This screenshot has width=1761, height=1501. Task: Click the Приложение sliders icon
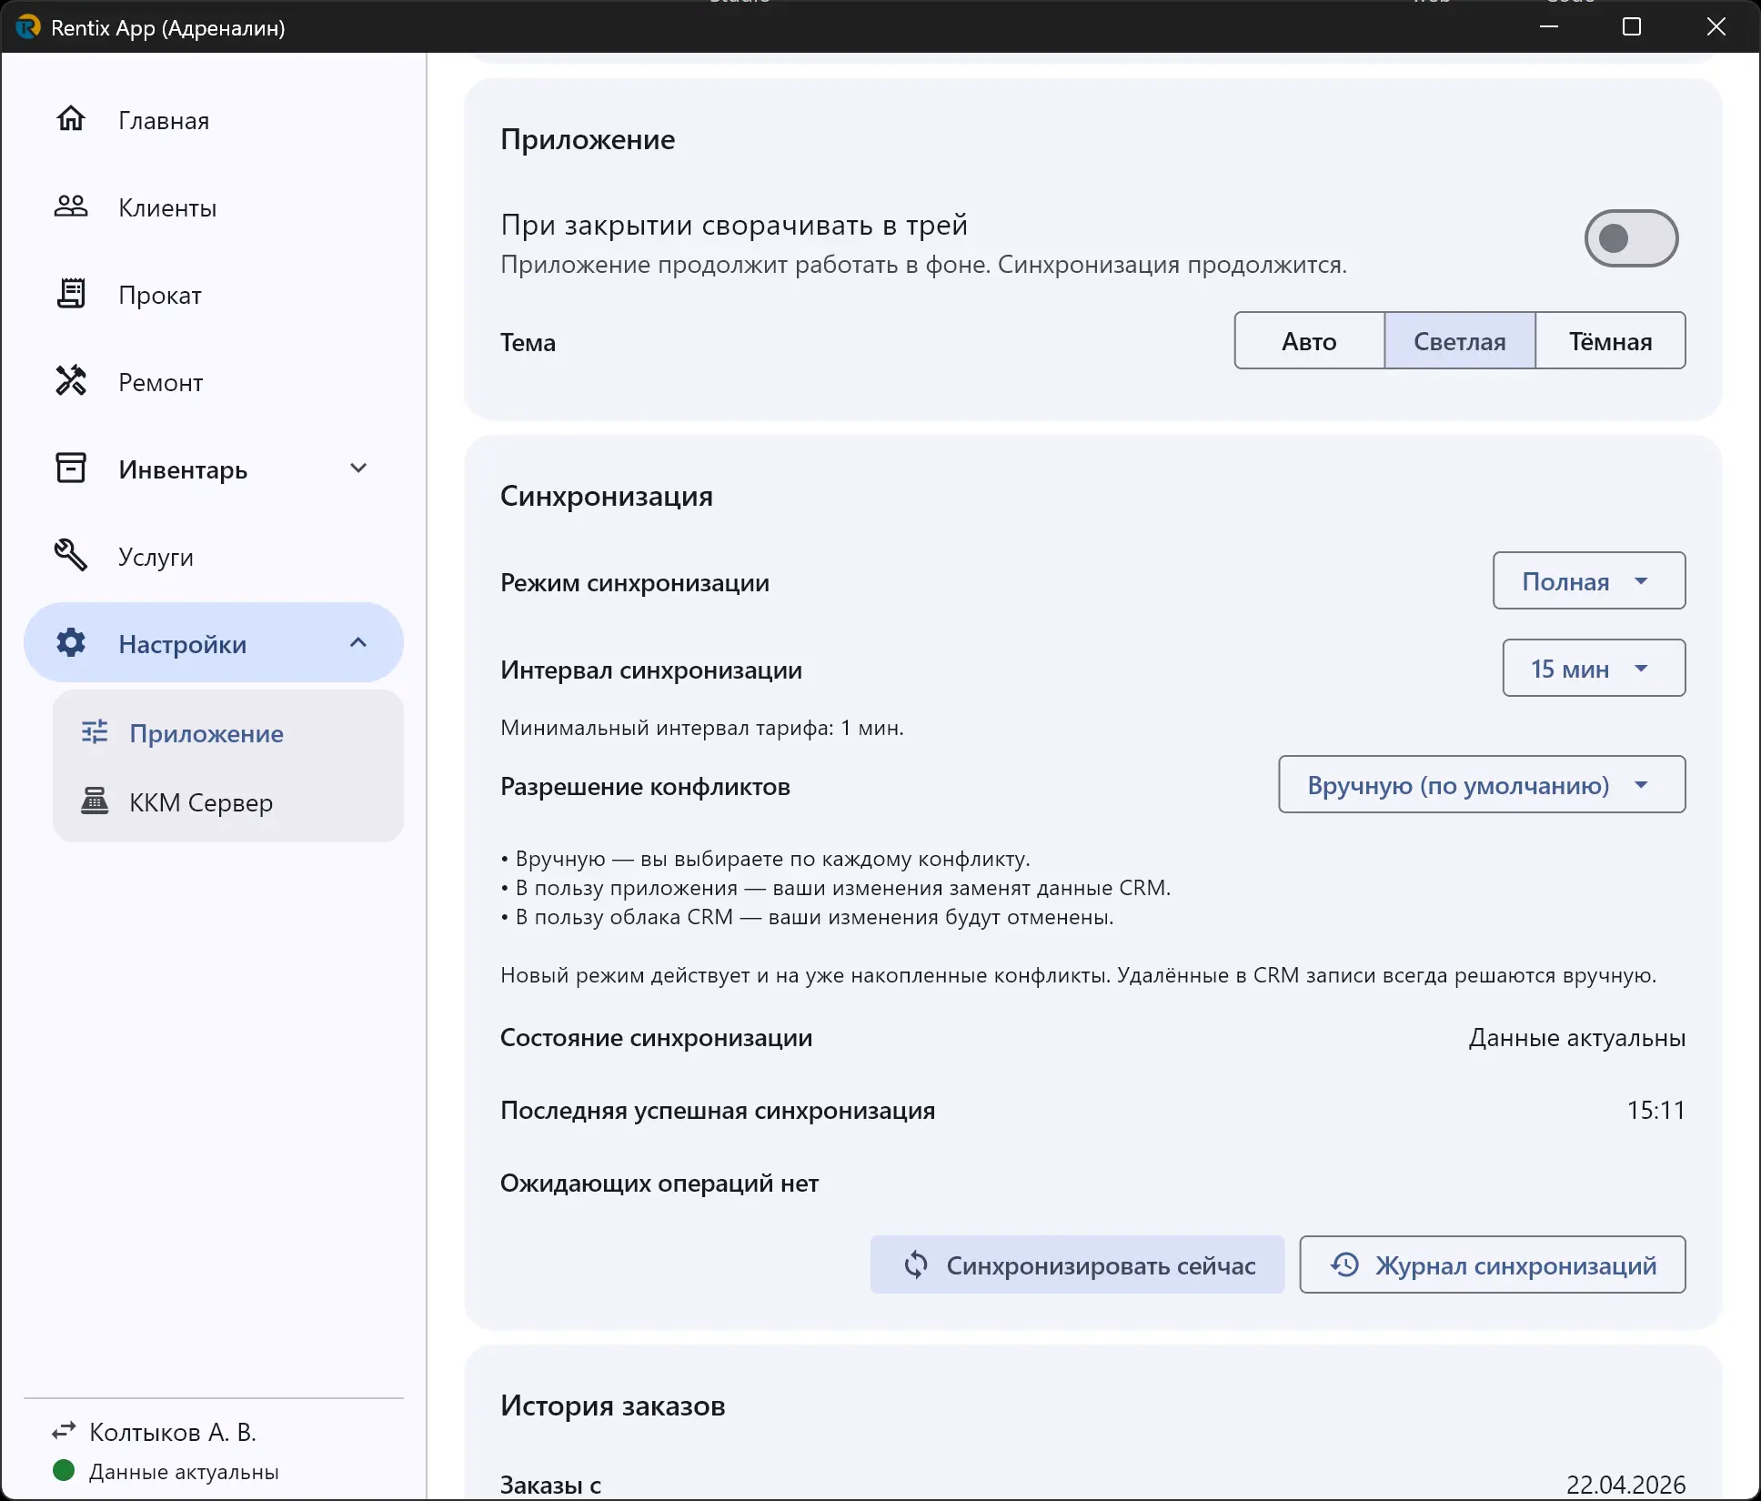pyautogui.click(x=95, y=732)
